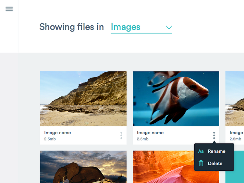Open the hamburger menu in the sidebar
Screen dimensions: 244x183
coord(9,9)
